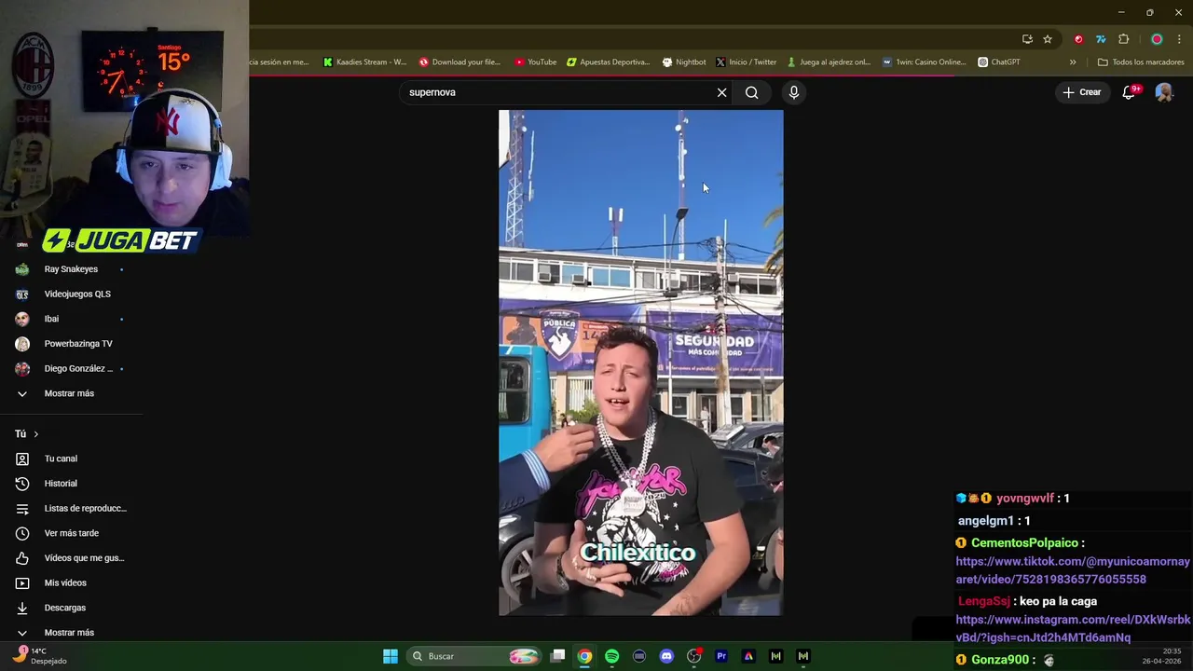The width and height of the screenshot is (1193, 671).
Task: Open the ChatGPT bookmark
Action: tap(999, 62)
